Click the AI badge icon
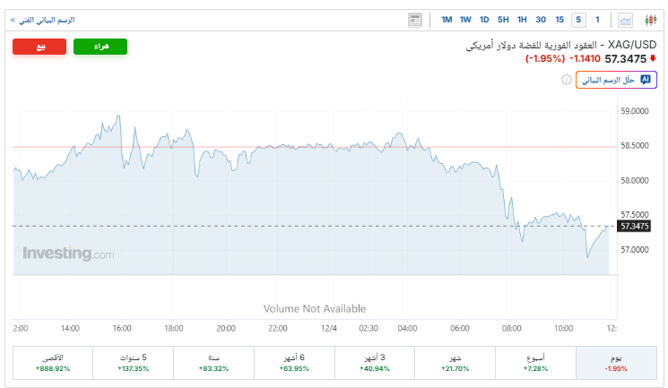The image size is (668, 388). (645, 80)
